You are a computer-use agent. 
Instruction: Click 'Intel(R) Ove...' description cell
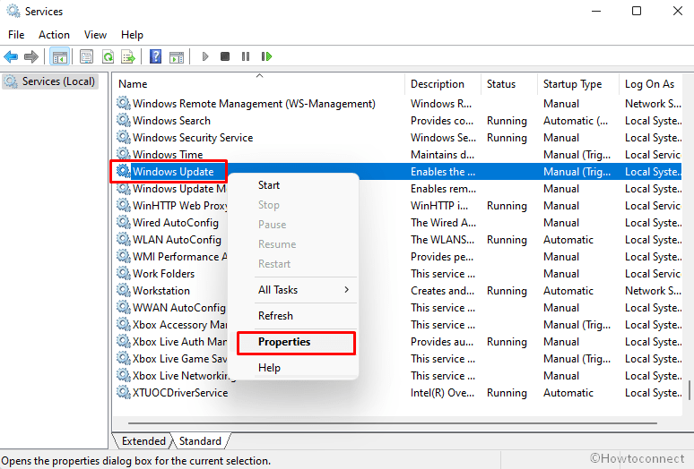[442, 393]
